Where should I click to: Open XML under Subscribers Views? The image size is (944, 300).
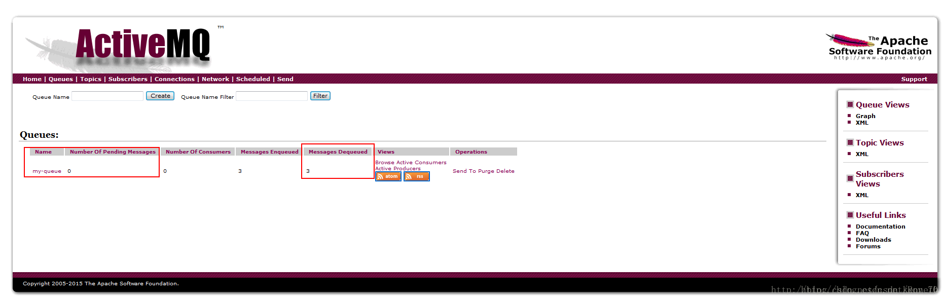862,195
